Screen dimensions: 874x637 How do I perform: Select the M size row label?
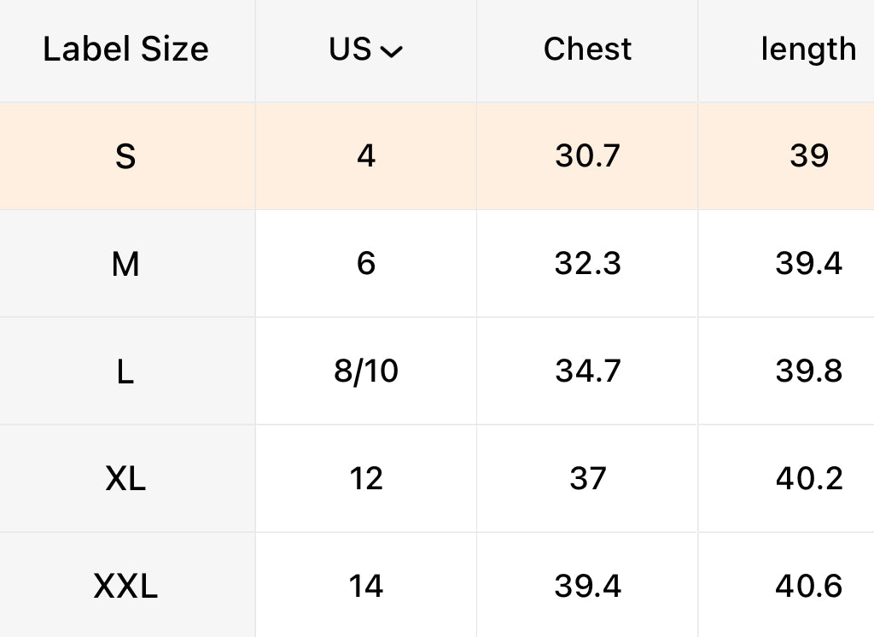125,264
